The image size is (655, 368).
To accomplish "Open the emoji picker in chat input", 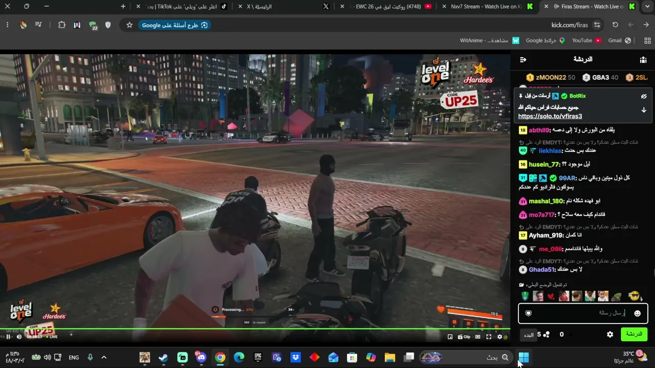I will coord(637,313).
